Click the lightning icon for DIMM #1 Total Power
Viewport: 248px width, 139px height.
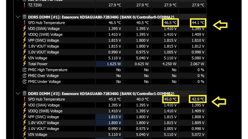point(24,64)
